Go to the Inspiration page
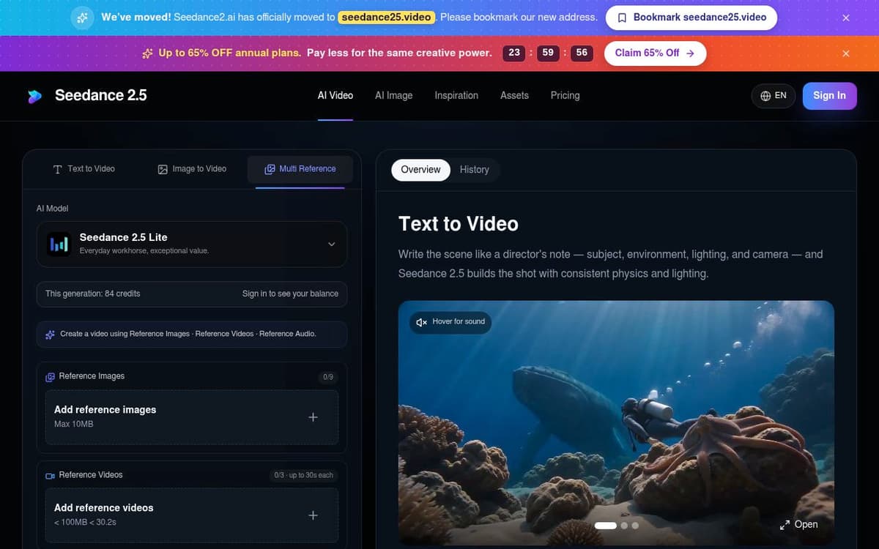Screen dimensions: 879x549 click(456, 95)
